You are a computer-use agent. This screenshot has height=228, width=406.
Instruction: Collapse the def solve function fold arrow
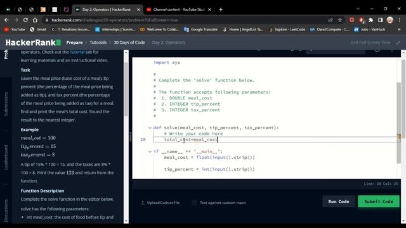(x=150, y=128)
